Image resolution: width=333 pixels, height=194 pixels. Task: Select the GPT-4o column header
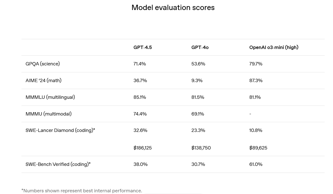coord(200,47)
